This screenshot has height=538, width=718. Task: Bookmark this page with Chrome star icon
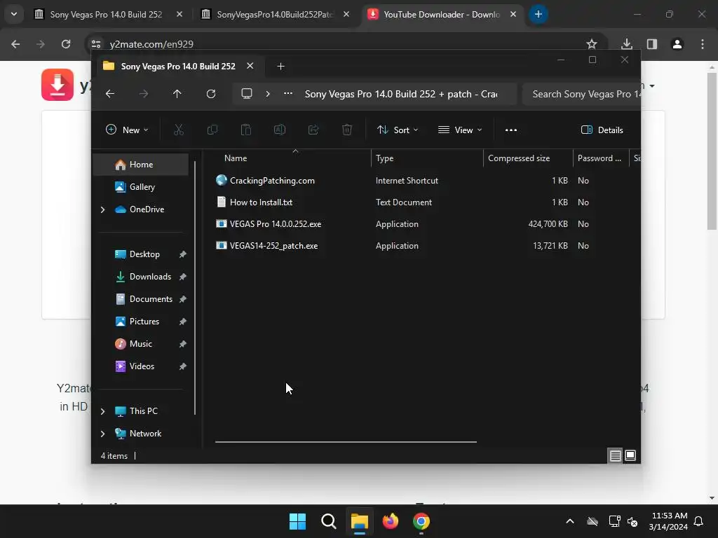click(592, 44)
